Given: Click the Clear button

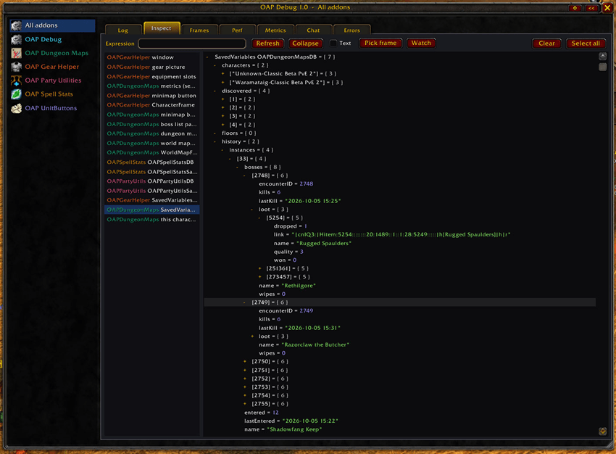Looking at the screenshot, I should click(x=546, y=44).
